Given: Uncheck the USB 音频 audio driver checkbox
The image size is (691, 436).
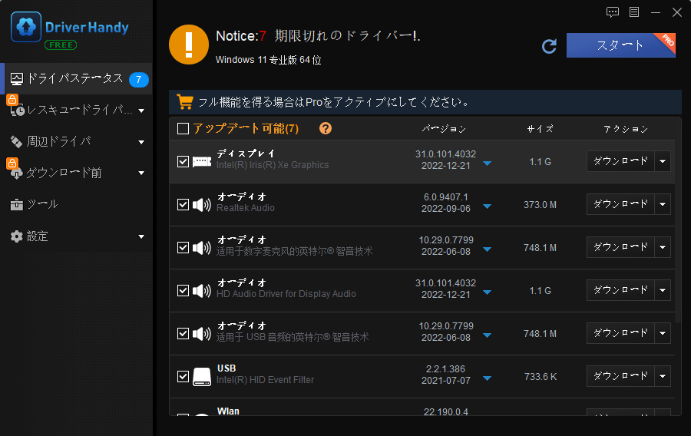Looking at the screenshot, I should 183,333.
